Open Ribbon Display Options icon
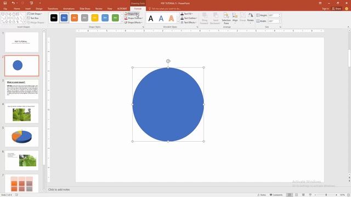Viewport: 351px width, 197px height. click(320, 3)
